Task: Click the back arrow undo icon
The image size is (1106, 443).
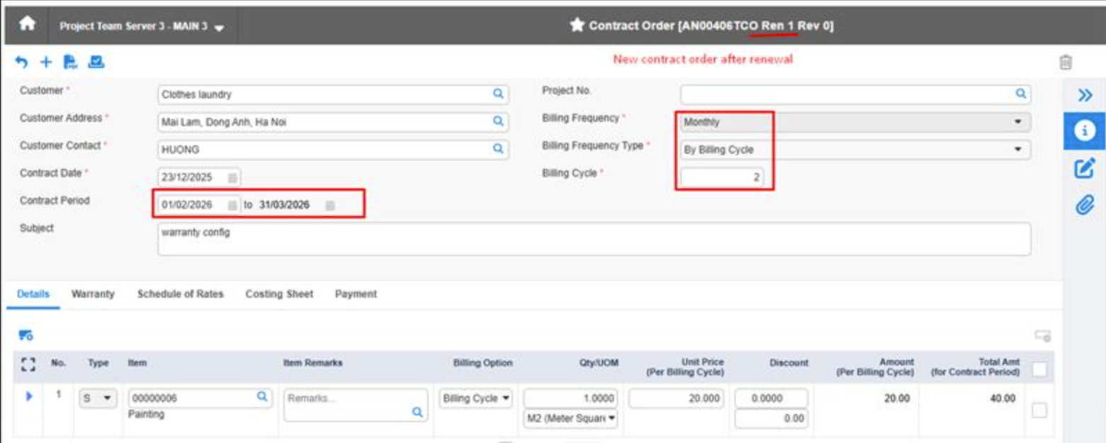Action: click(x=21, y=62)
